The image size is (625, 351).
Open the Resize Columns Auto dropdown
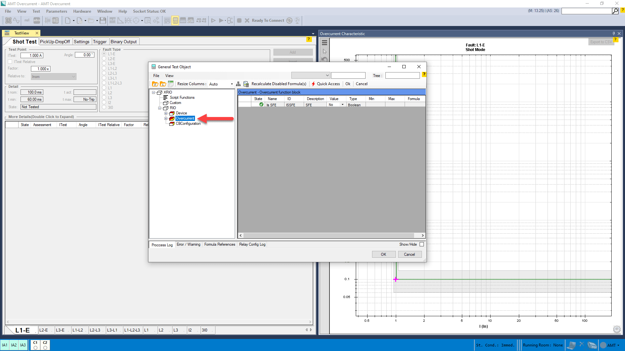232,84
